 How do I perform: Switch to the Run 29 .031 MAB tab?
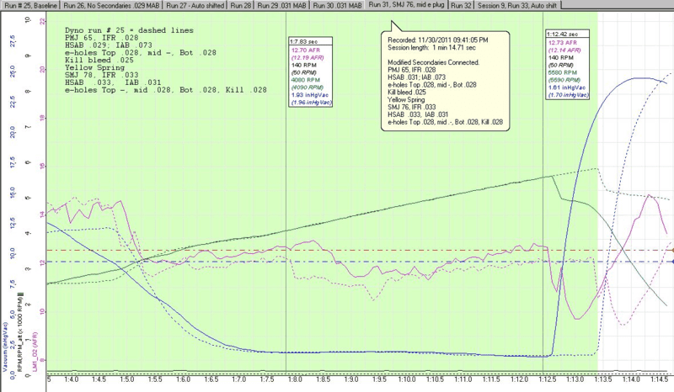[x=281, y=5]
